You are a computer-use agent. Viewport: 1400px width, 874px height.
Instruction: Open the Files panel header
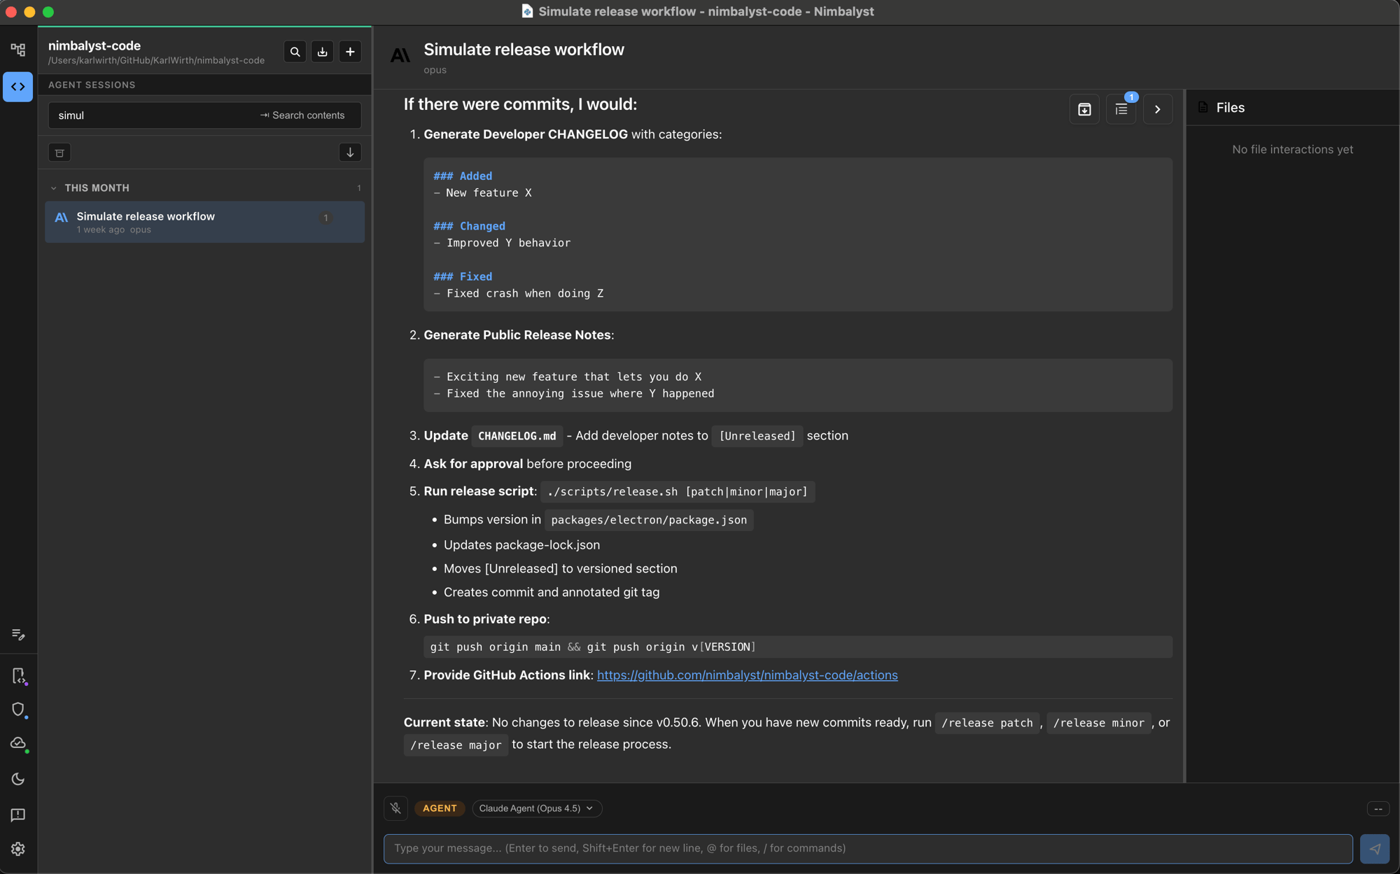(1229, 108)
